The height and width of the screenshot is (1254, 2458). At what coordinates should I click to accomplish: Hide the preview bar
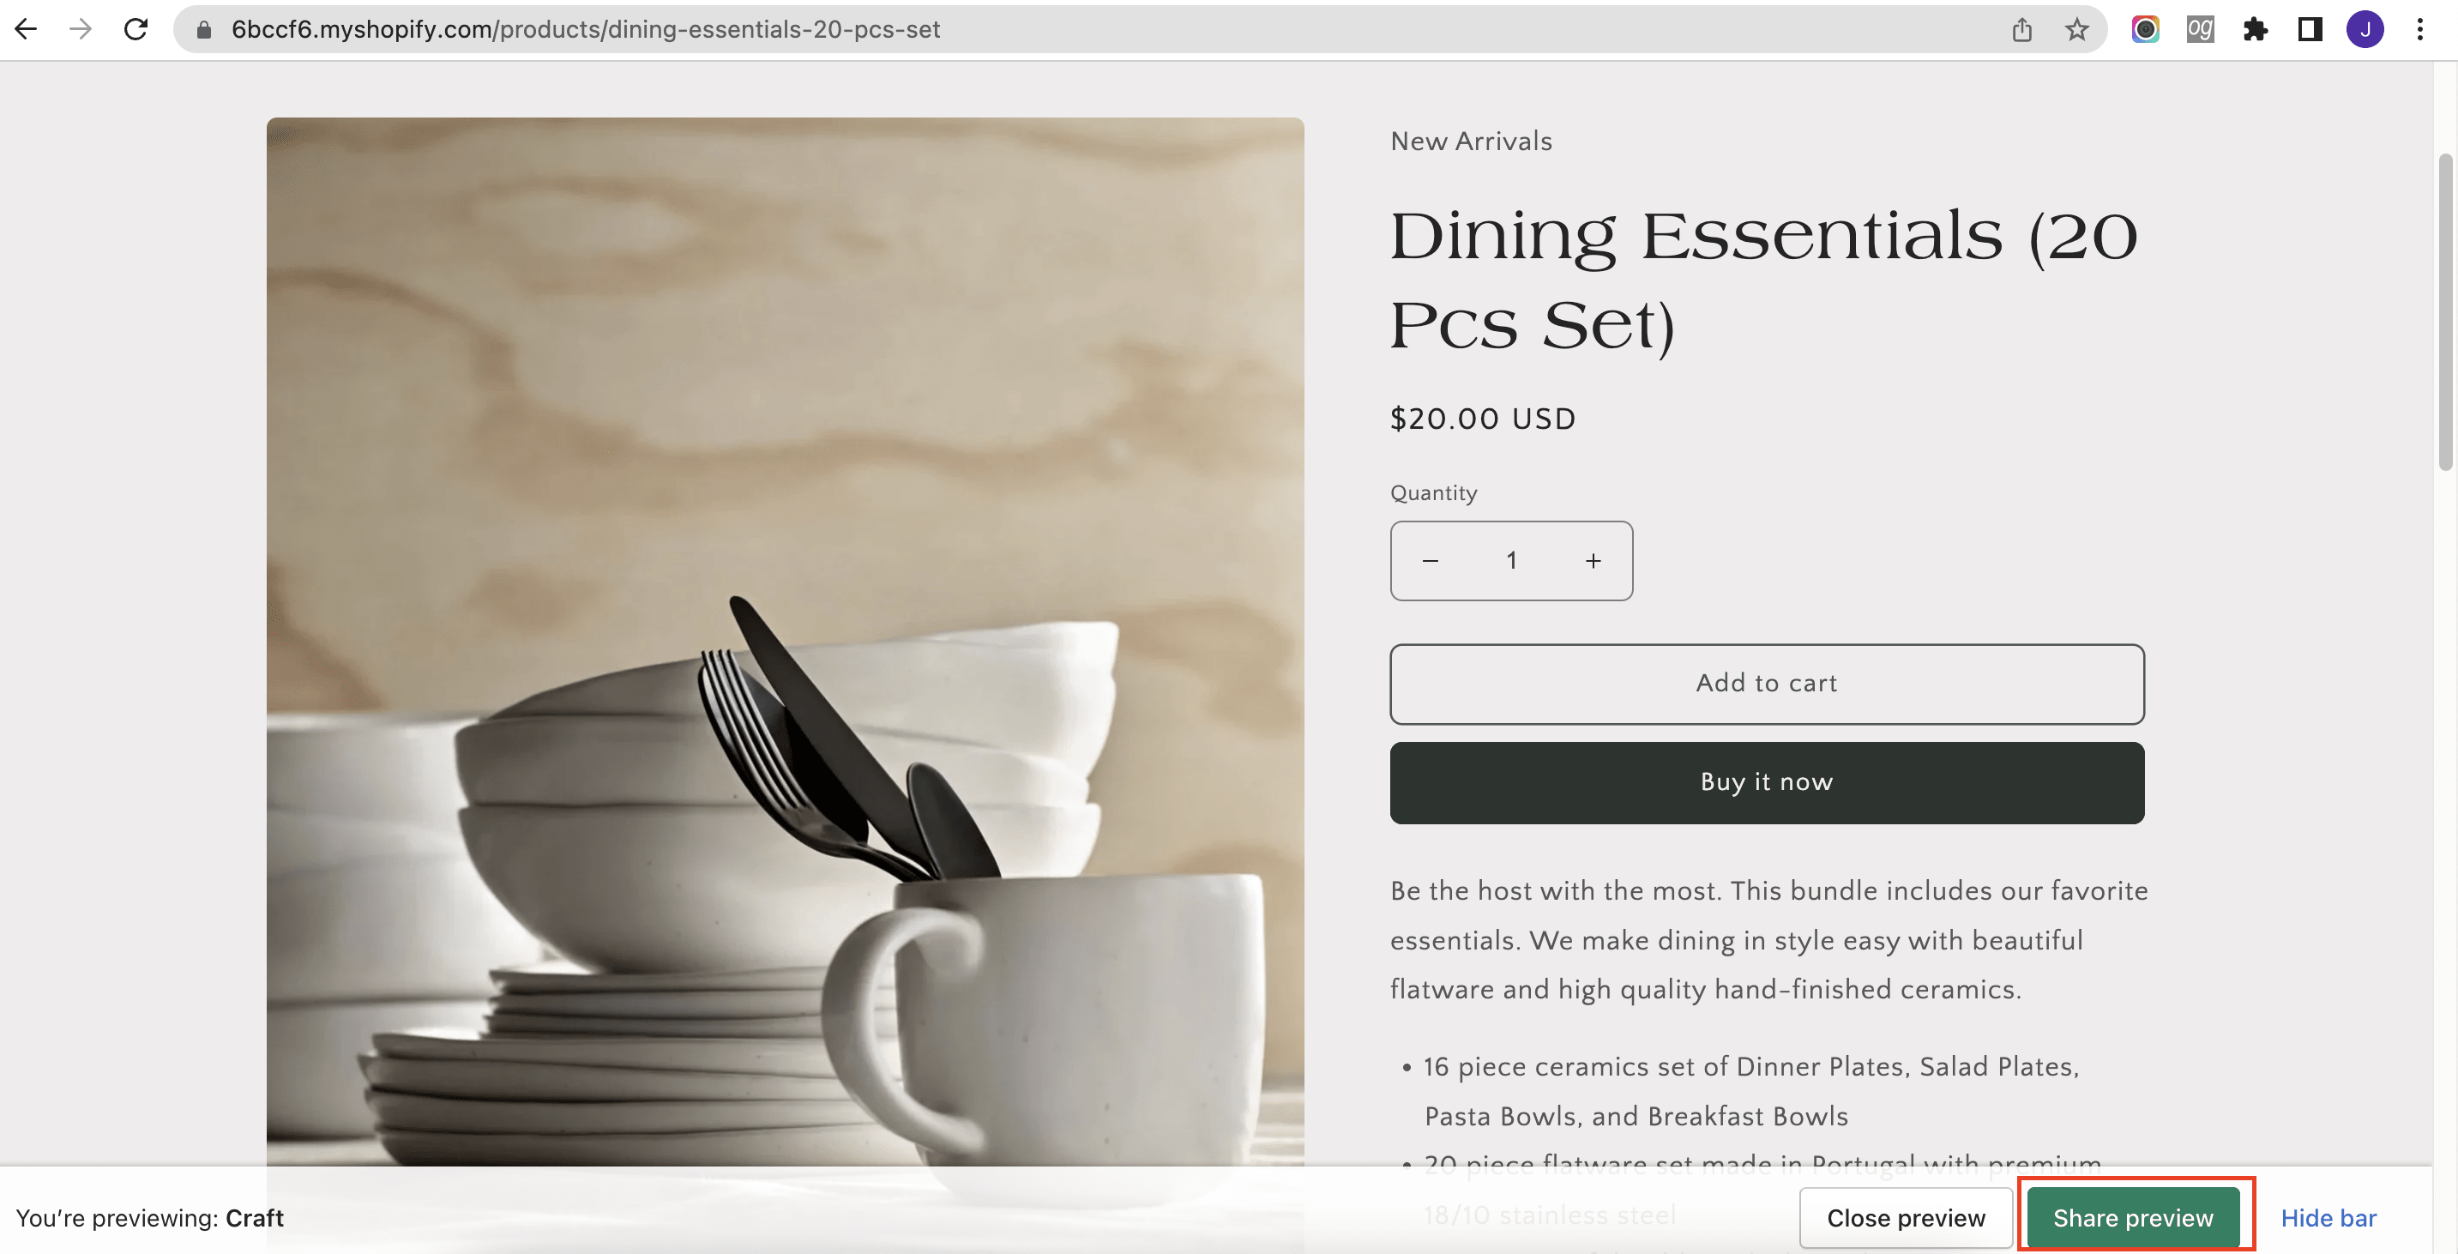(x=2328, y=1218)
